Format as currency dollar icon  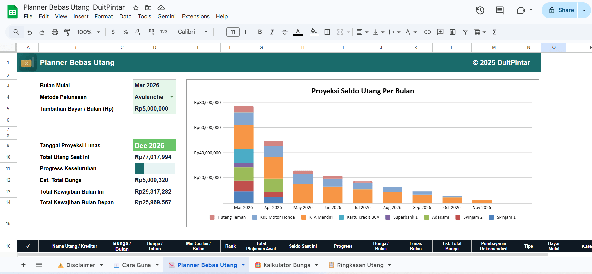113,32
